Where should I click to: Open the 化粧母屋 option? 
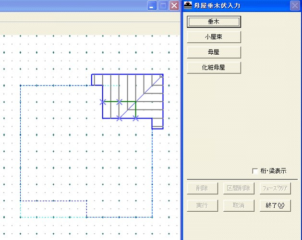214,68
